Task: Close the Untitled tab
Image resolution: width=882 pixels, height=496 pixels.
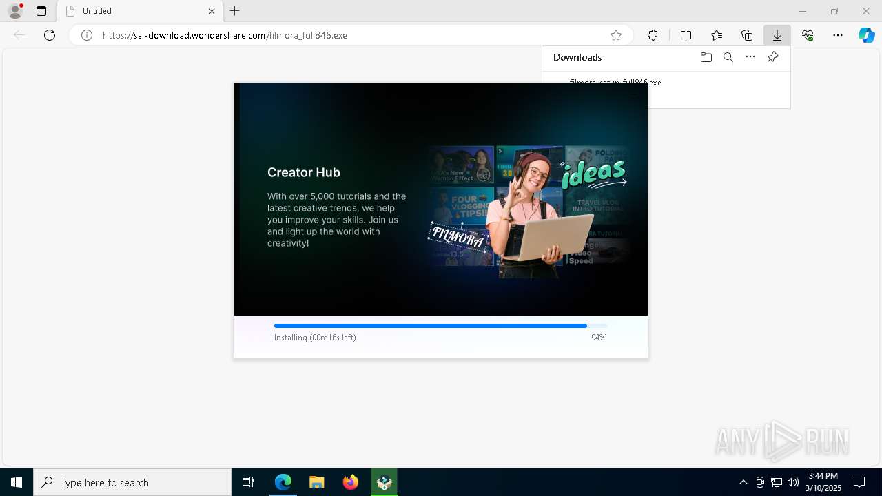Action: 212,11
